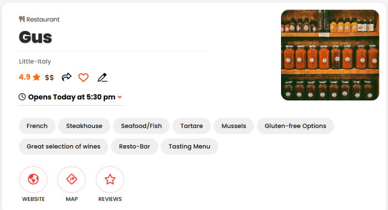This screenshot has width=388, height=210.
Task: Open the map directions icon
Action: tap(72, 180)
